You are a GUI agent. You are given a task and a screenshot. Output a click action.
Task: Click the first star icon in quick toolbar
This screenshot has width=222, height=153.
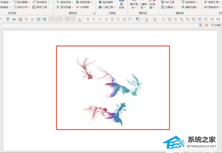(26, 19)
